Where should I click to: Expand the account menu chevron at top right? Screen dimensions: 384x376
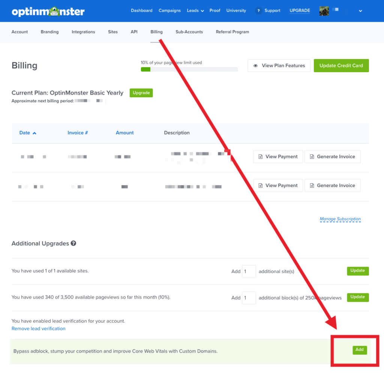tap(360, 11)
